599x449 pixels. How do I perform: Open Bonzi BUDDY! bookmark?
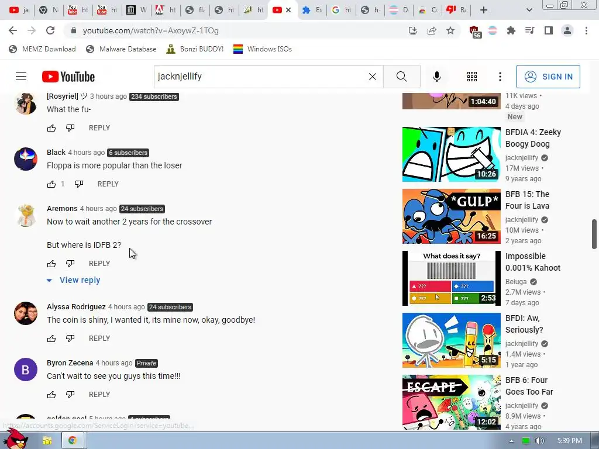point(195,49)
